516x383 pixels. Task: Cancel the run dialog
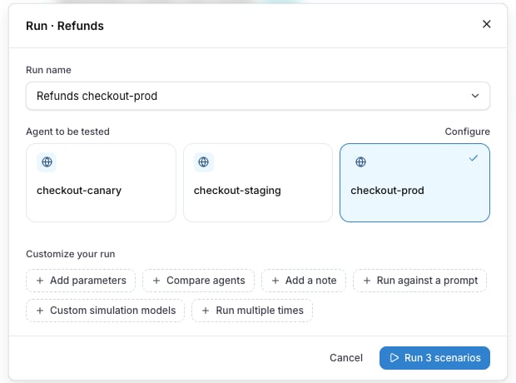[x=346, y=358]
